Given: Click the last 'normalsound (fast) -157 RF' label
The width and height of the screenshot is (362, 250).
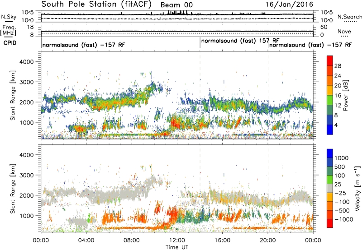Looking at the screenshot, I should coord(310,45).
